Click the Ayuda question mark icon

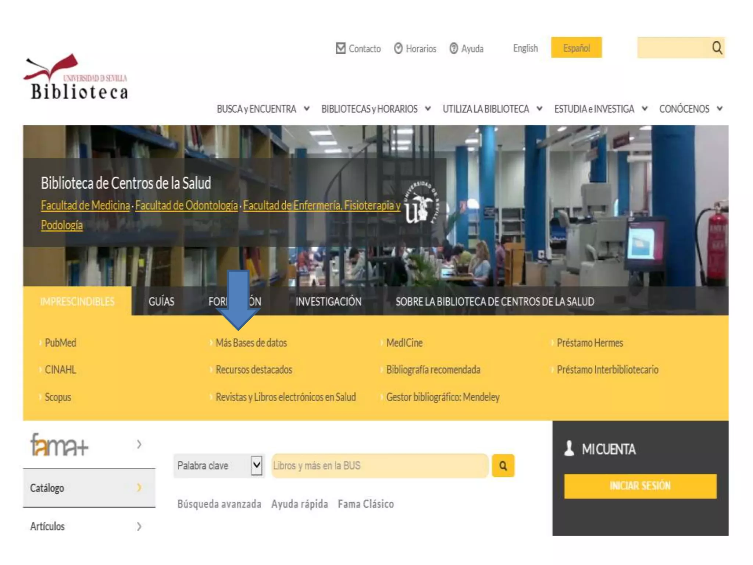[454, 48]
